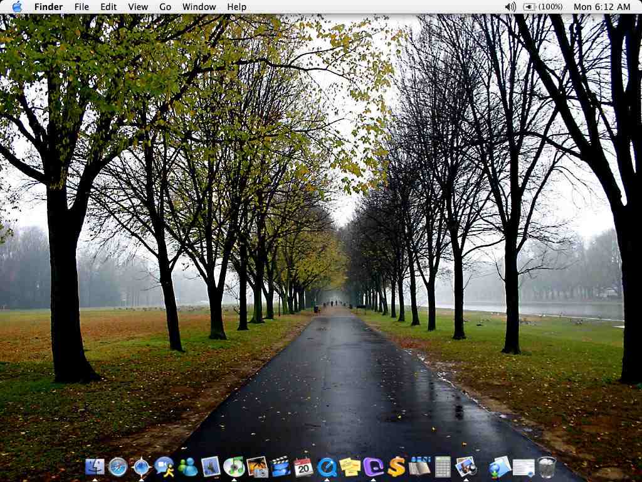Open Stickies yellow notes icon
Viewport: 642px width, 482px height.
pos(350,467)
